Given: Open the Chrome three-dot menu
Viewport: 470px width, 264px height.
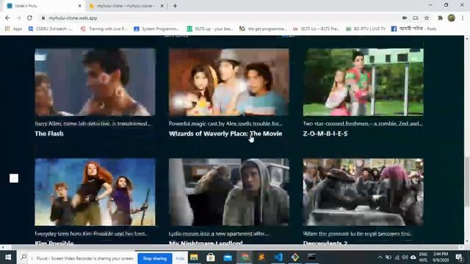Looking at the screenshot, I should (x=463, y=18).
